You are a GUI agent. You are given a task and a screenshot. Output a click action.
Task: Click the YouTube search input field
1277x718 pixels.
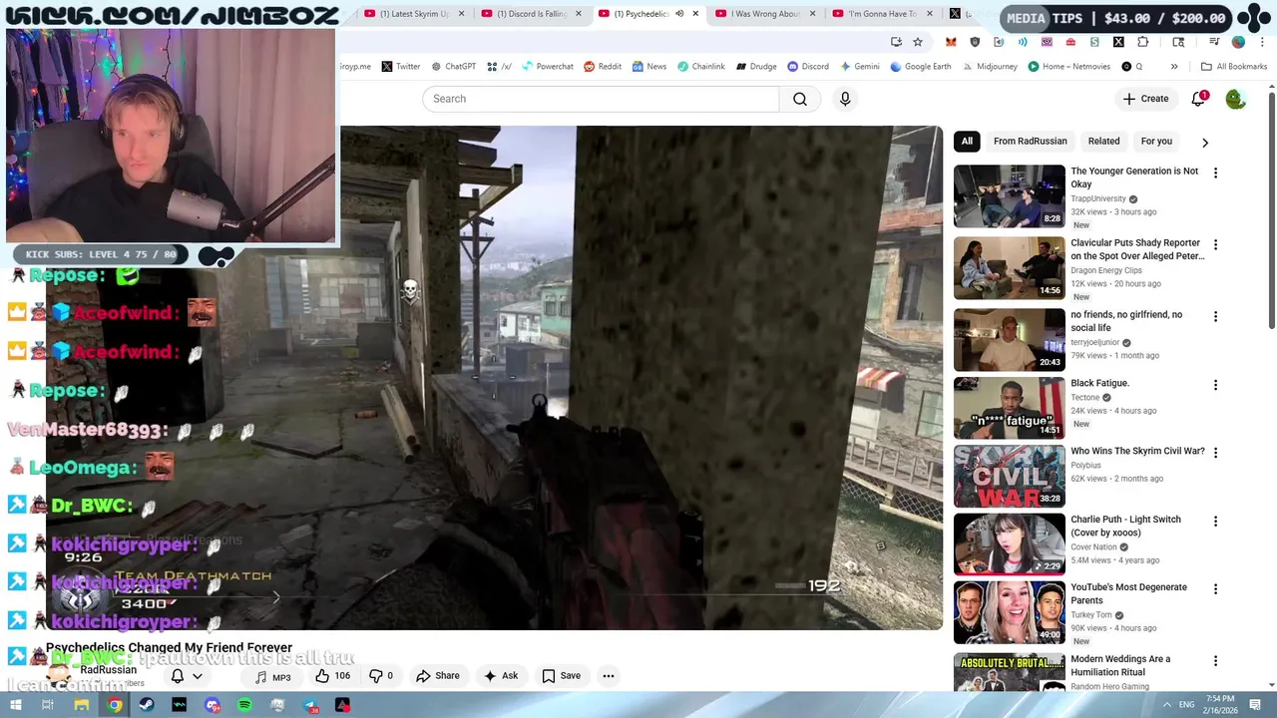(601, 99)
